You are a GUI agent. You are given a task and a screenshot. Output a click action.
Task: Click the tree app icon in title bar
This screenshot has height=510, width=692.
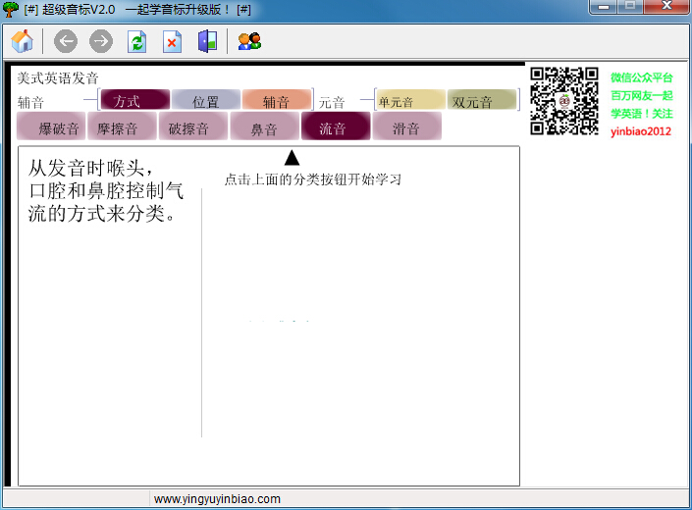click(11, 9)
